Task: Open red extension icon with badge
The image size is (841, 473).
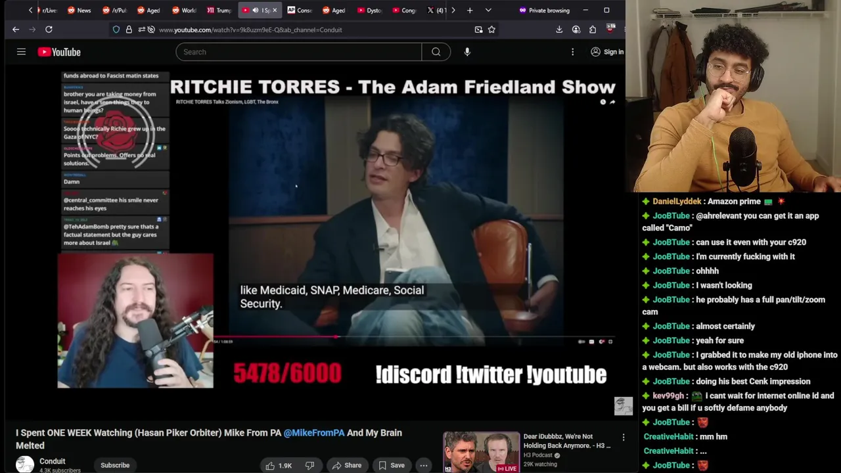Action: tap(610, 29)
